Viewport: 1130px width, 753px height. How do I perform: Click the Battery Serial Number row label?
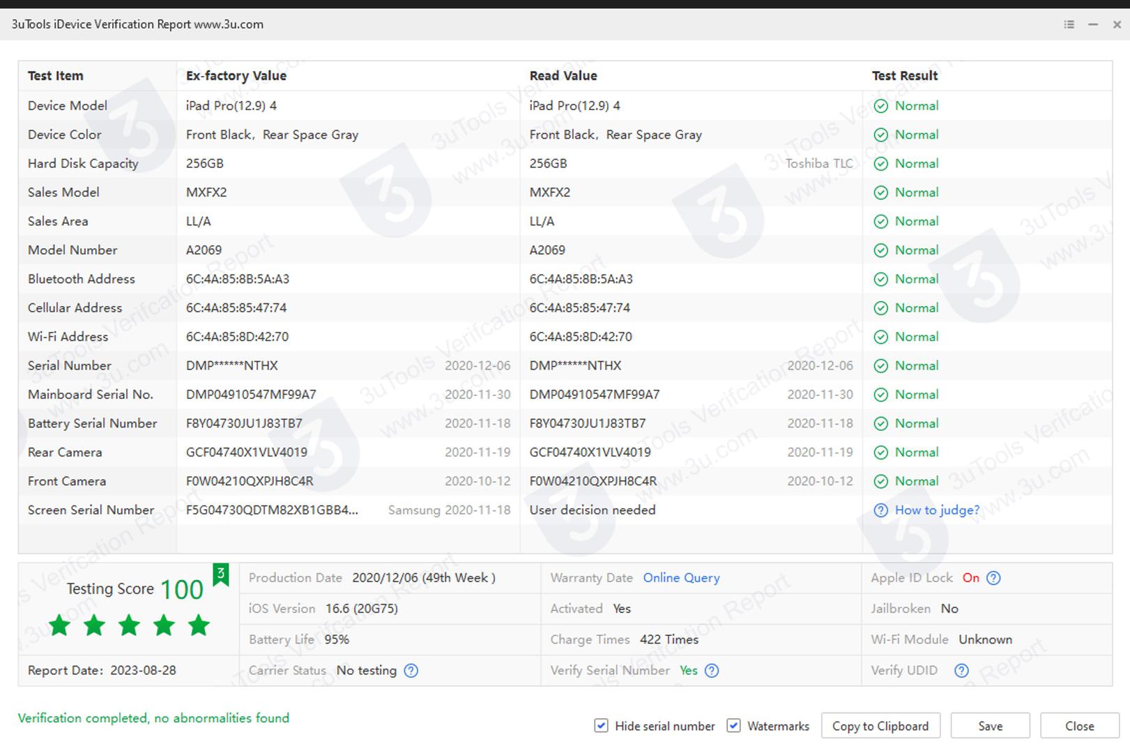pos(93,423)
